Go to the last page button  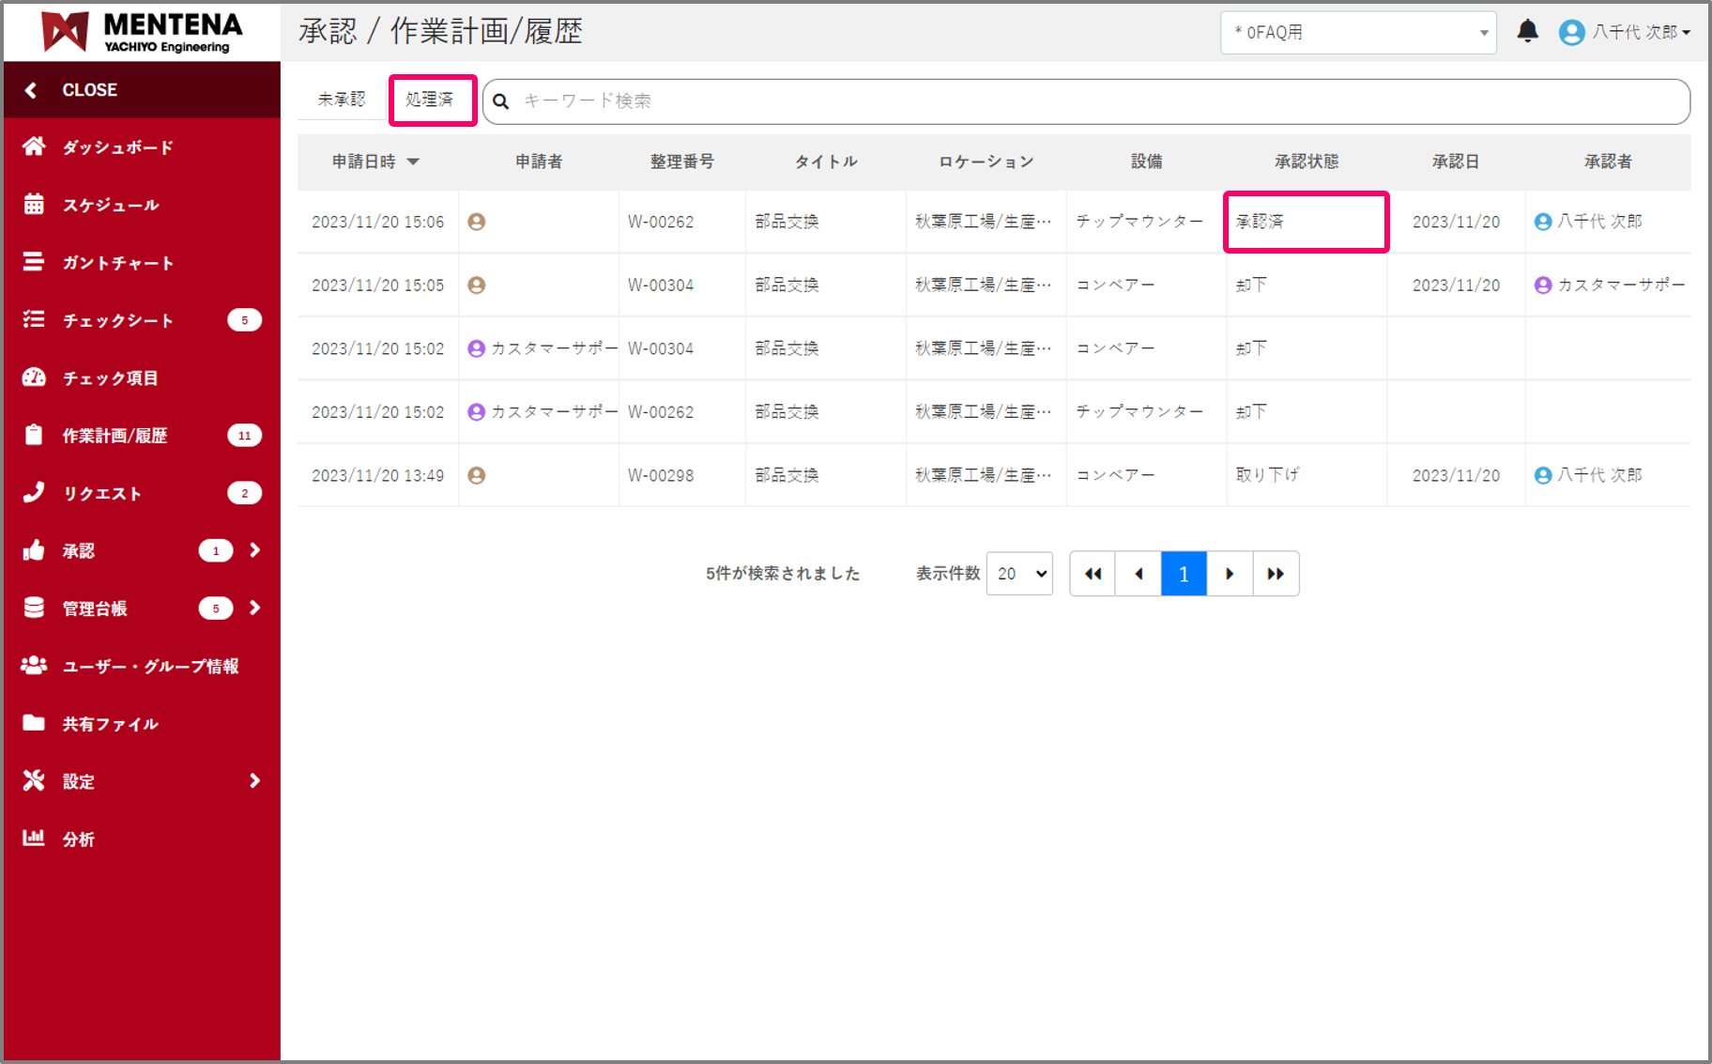1276,574
